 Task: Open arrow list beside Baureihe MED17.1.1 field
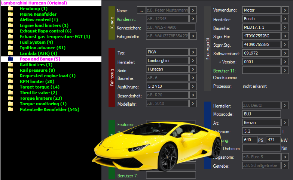pyautogui.click(x=285, y=27)
